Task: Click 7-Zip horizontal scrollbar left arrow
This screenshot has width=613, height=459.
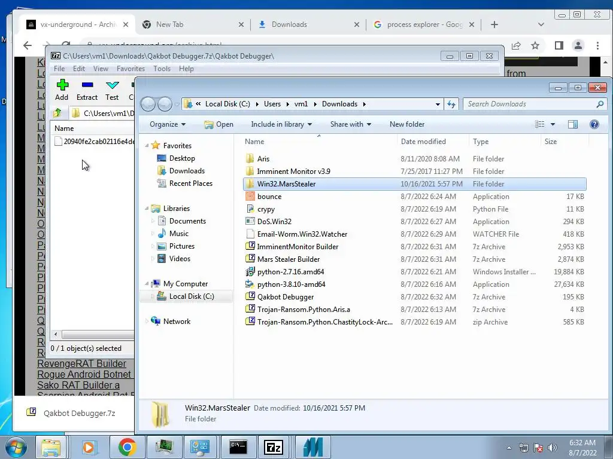Action: click(56, 335)
